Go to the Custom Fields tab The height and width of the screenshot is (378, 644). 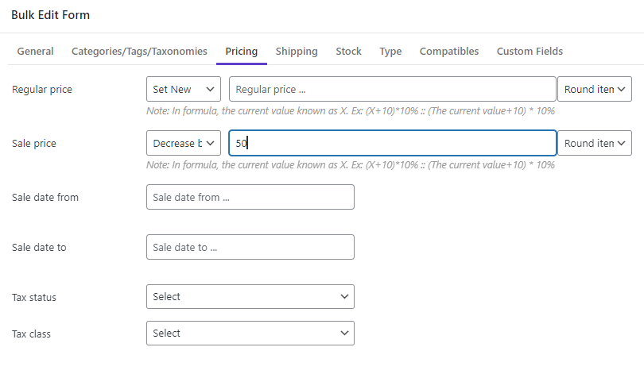pyautogui.click(x=530, y=52)
